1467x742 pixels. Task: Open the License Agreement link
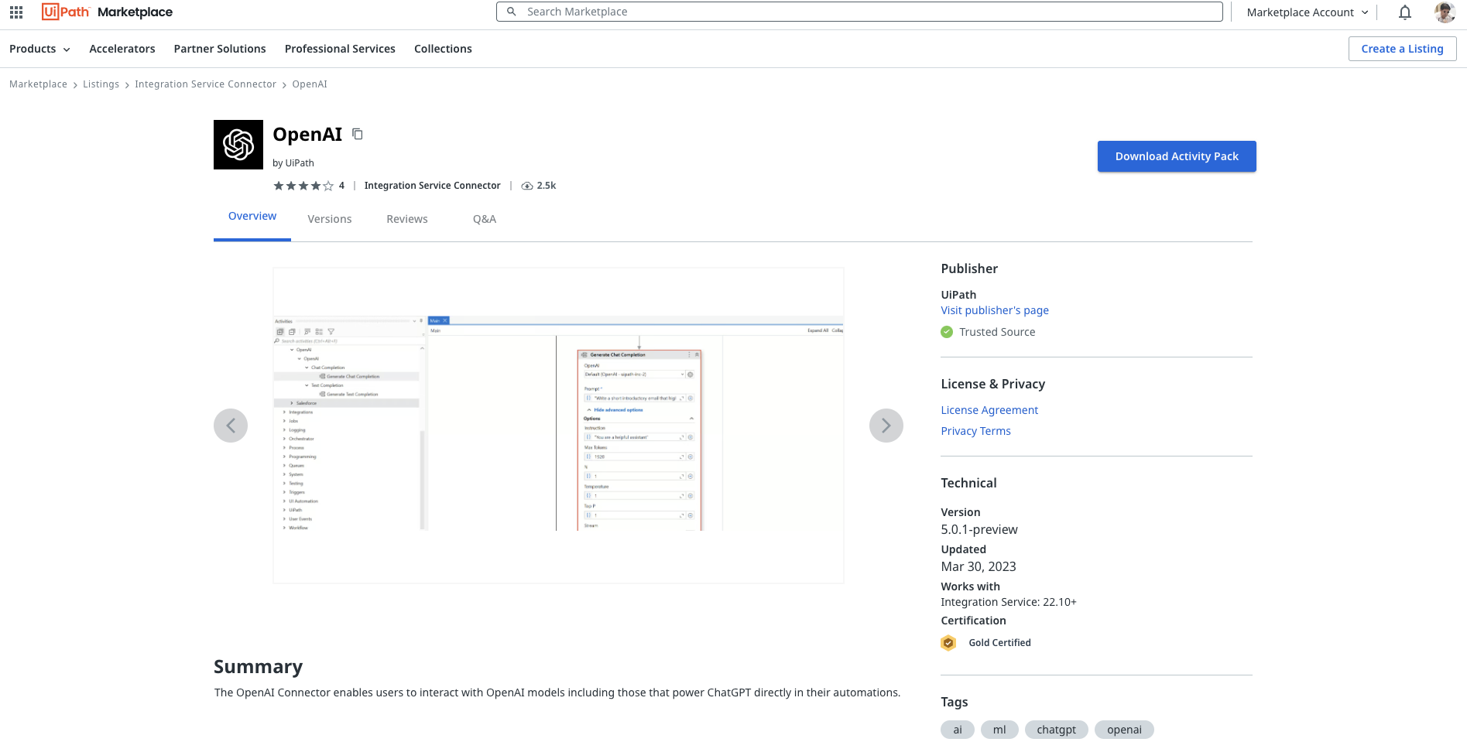tap(989, 410)
